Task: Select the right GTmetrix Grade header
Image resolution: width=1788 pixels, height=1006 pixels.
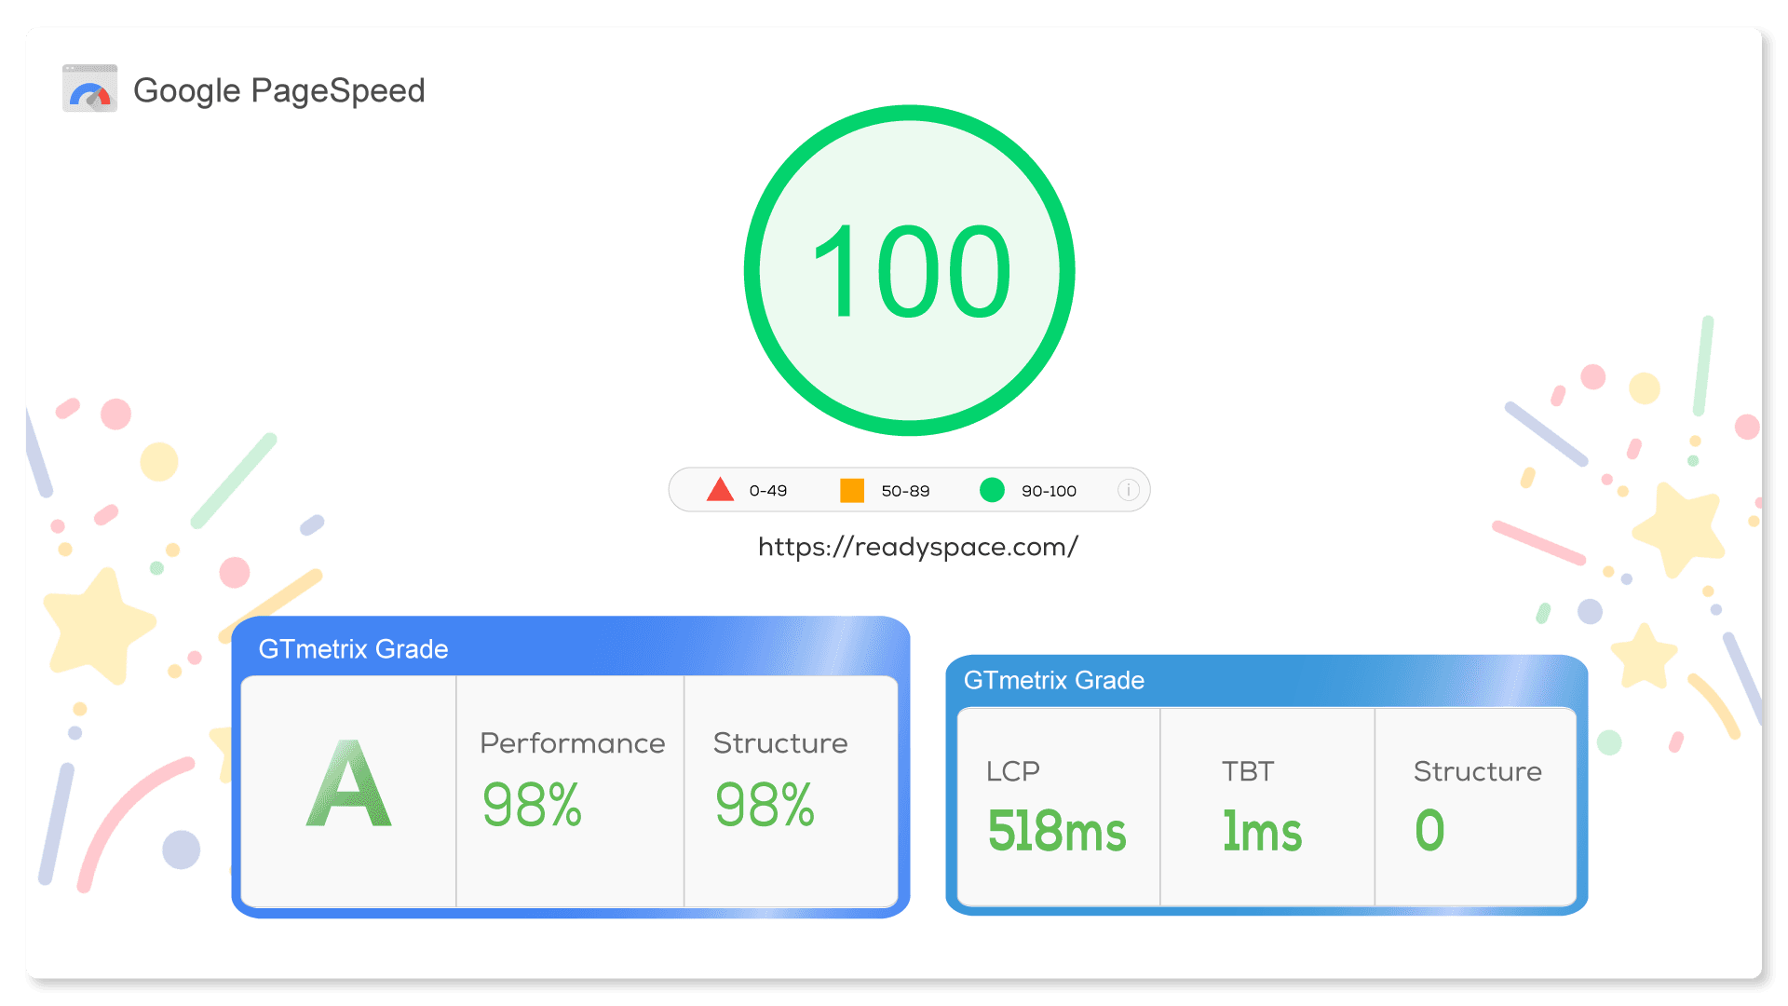Action: point(1053,681)
